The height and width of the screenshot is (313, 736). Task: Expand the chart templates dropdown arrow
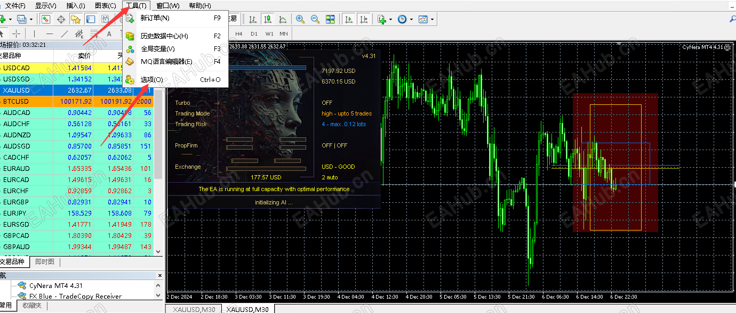tap(432, 19)
